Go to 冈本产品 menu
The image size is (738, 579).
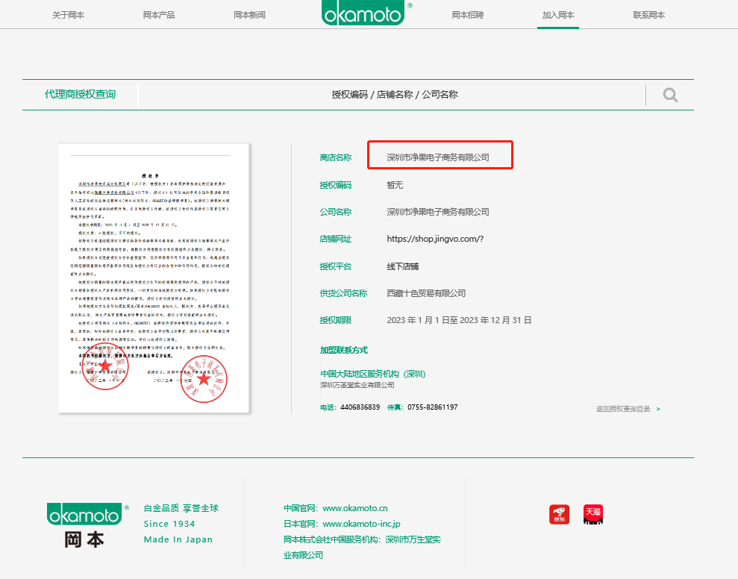point(159,15)
